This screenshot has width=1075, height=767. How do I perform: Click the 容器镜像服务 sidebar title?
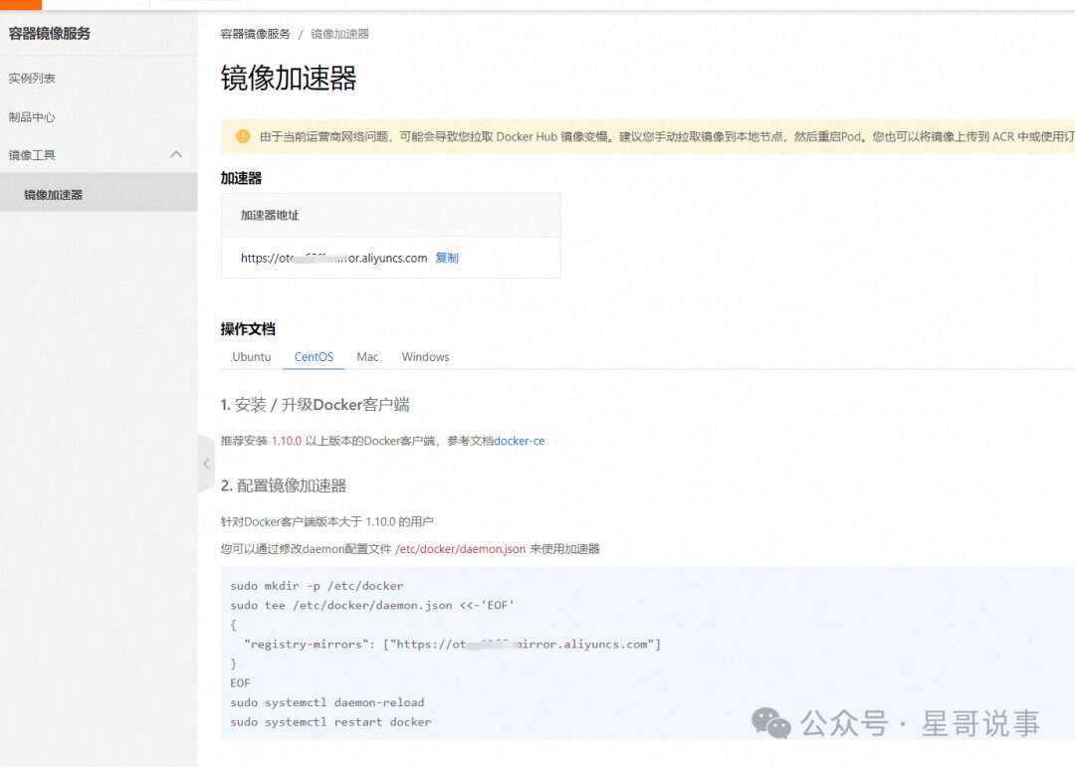tap(50, 33)
